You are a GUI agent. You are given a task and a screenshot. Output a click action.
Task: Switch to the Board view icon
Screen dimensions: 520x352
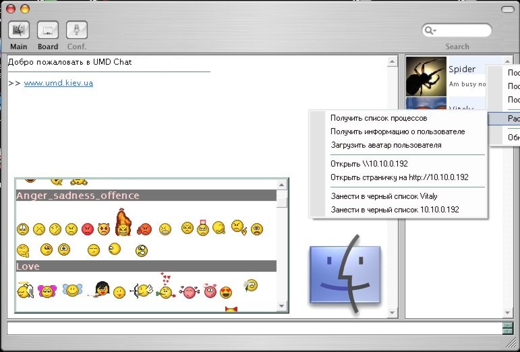click(x=47, y=30)
